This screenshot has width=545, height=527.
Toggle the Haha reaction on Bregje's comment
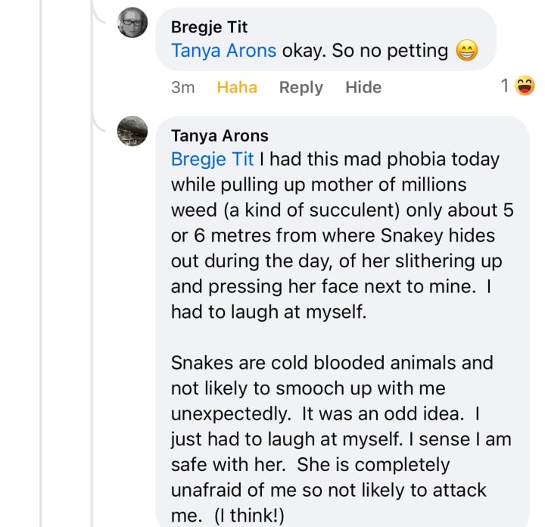point(237,87)
